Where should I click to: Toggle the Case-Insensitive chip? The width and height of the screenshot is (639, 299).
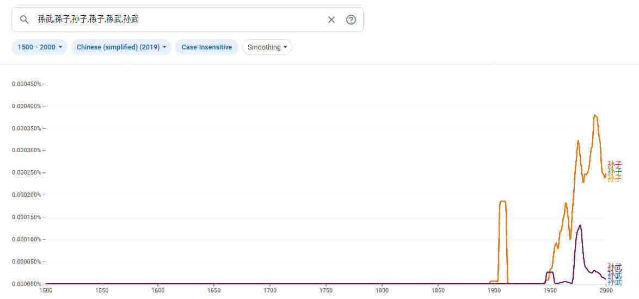click(x=207, y=47)
